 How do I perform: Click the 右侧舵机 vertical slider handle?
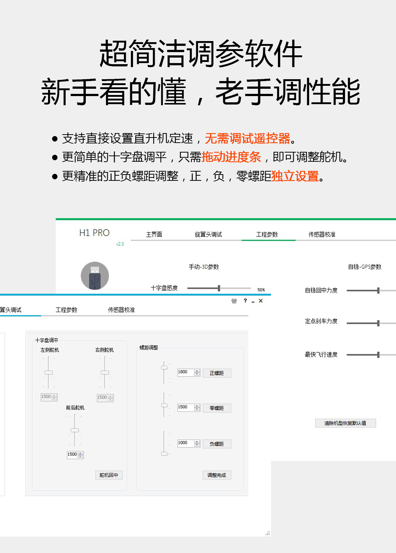click(105, 373)
